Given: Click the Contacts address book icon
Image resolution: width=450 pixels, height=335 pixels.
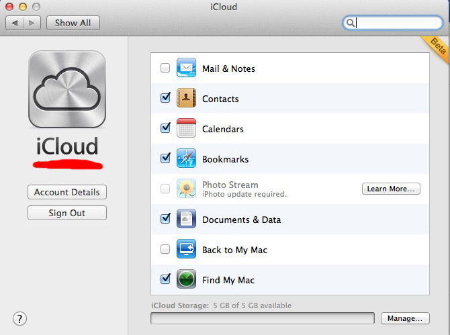Looking at the screenshot, I should (x=186, y=99).
